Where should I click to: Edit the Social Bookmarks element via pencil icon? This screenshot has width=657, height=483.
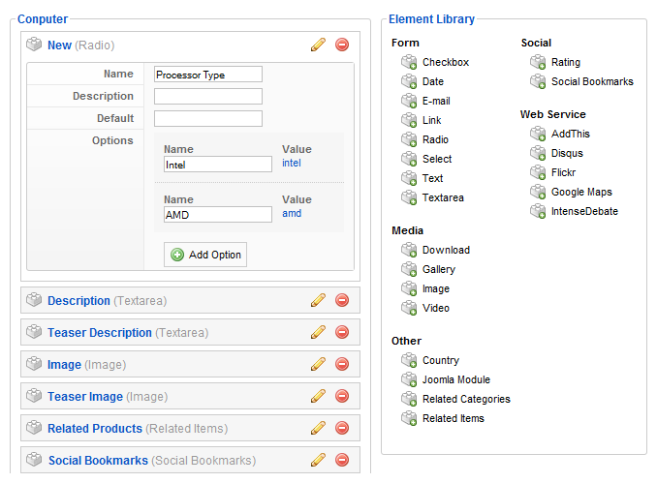point(318,460)
